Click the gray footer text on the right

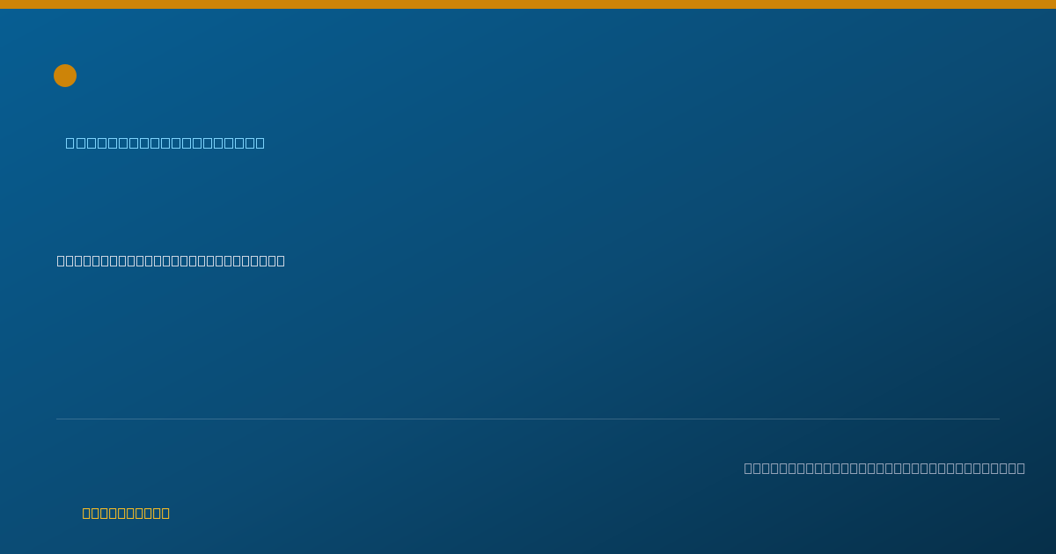(884, 468)
